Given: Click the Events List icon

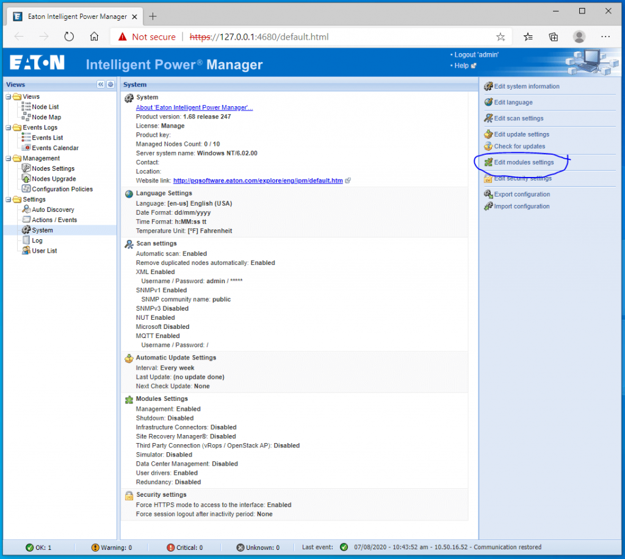Looking at the screenshot, I should [x=26, y=137].
